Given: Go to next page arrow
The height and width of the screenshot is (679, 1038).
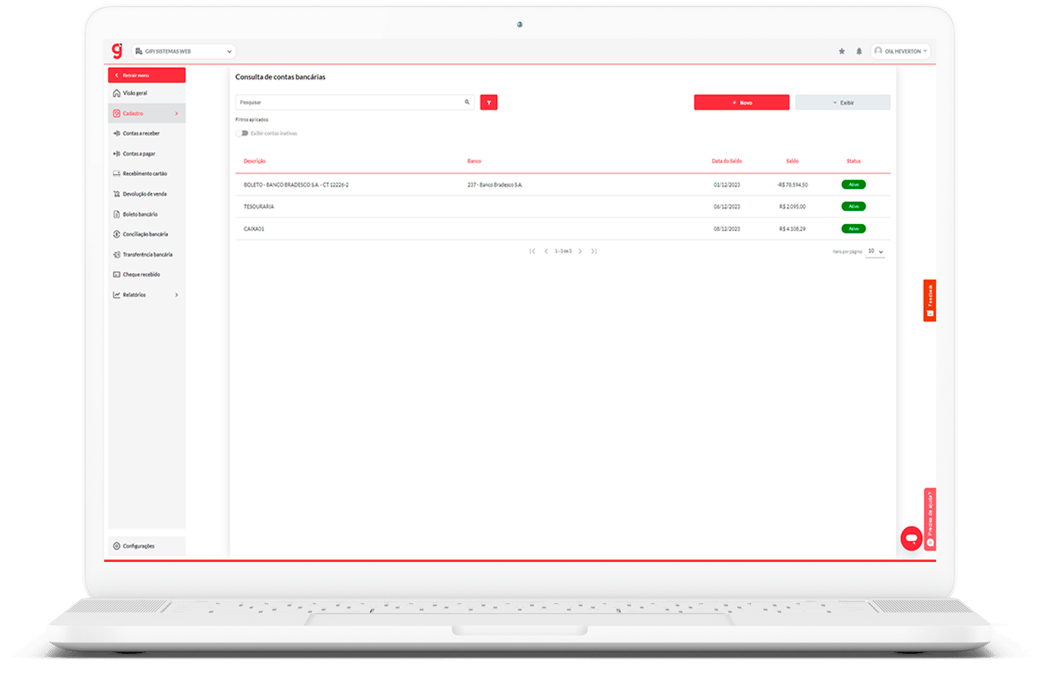Looking at the screenshot, I should click(x=580, y=251).
